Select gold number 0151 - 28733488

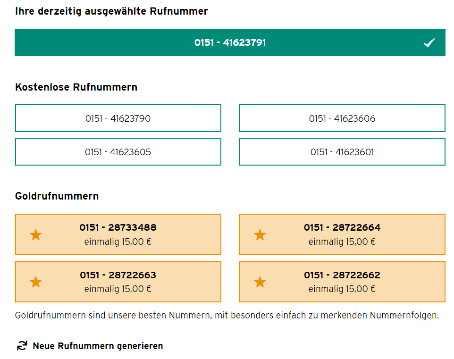(118, 234)
